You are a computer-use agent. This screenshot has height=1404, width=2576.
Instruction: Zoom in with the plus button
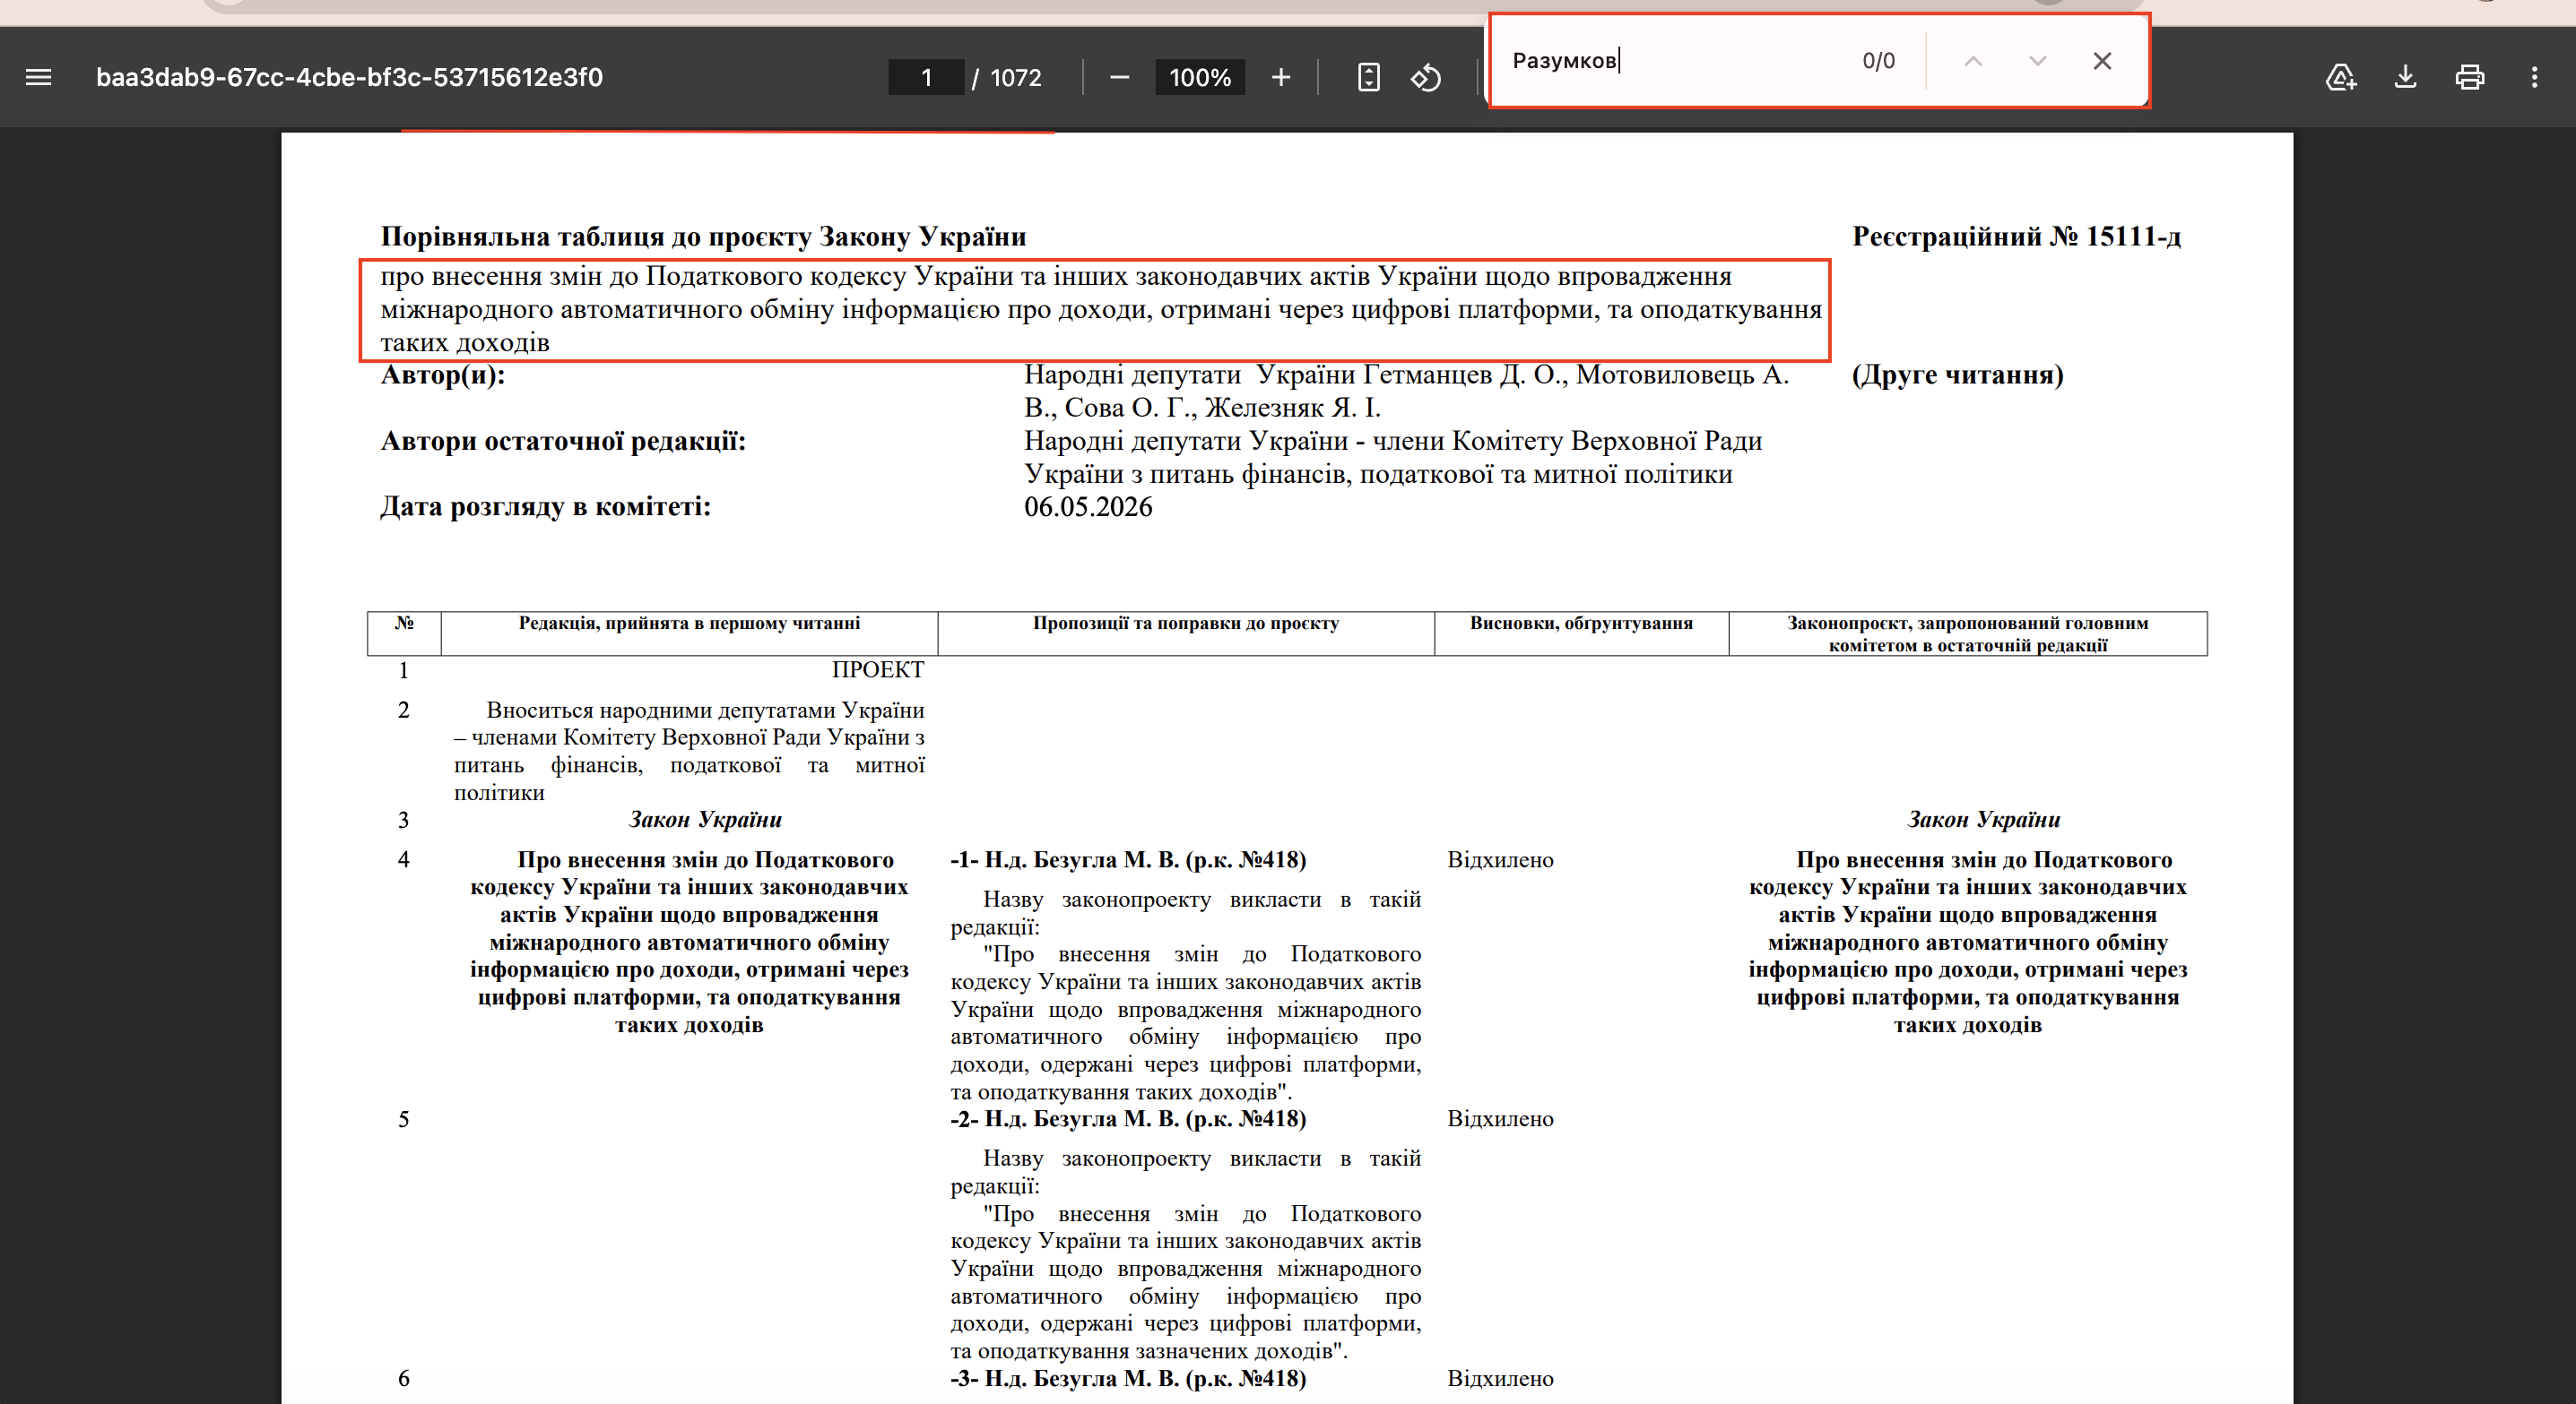point(1281,77)
